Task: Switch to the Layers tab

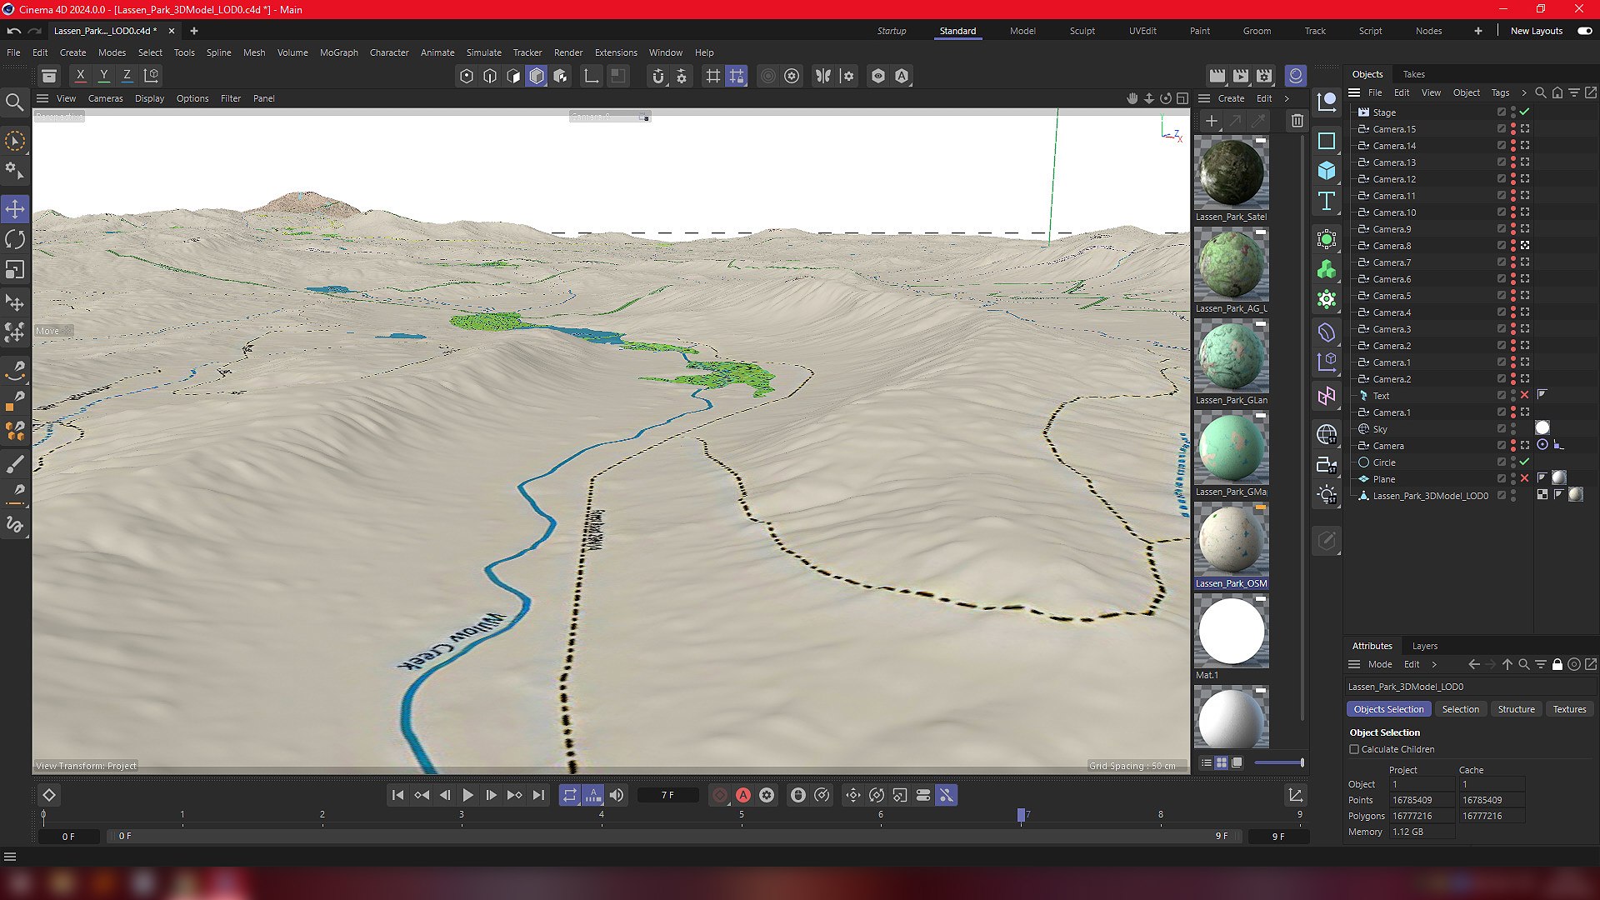Action: pyautogui.click(x=1425, y=646)
